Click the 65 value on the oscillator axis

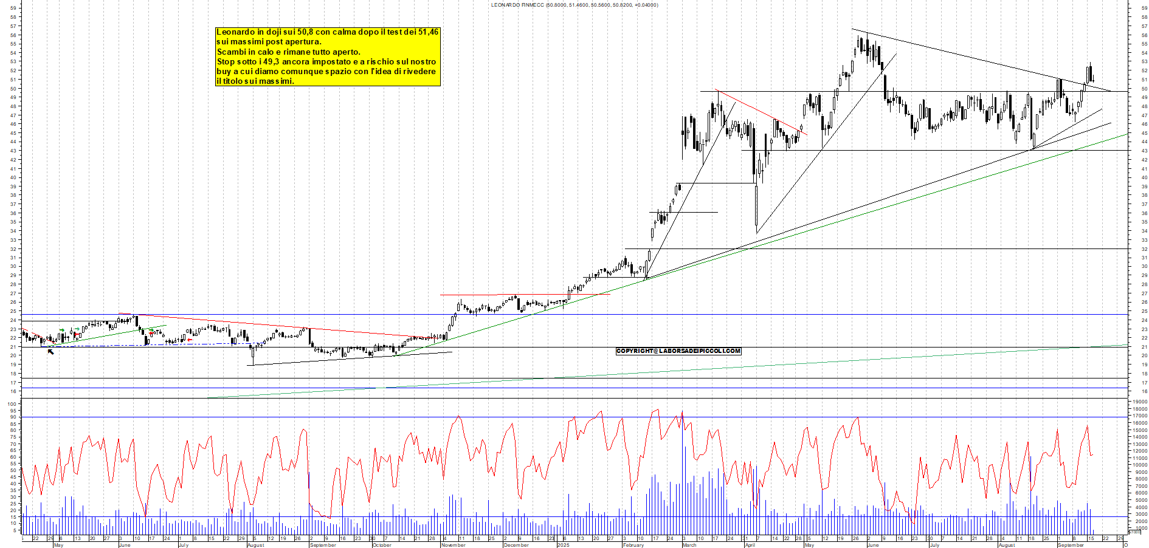pos(13,451)
